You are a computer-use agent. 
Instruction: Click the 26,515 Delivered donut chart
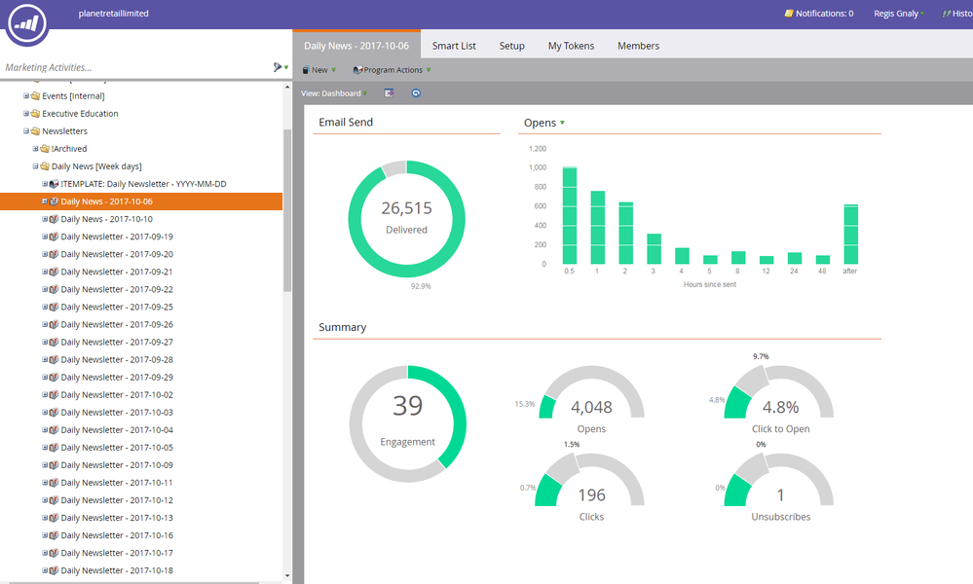coord(406,219)
